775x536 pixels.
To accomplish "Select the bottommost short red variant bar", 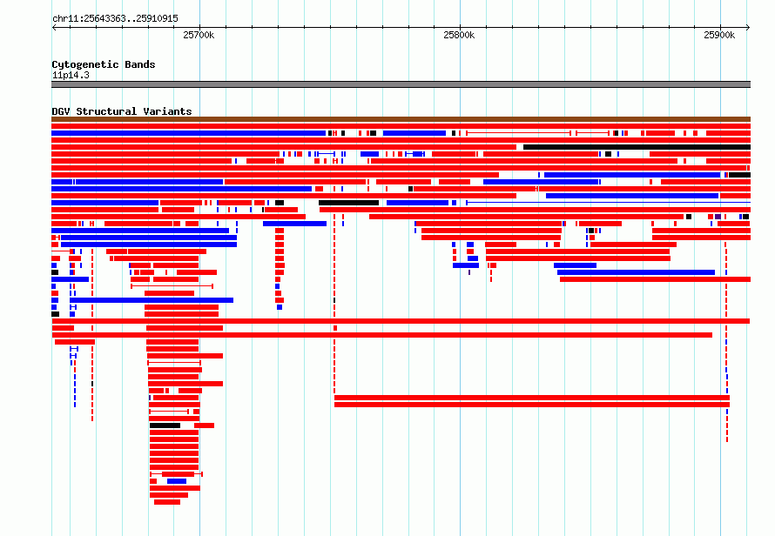I will point(167,502).
